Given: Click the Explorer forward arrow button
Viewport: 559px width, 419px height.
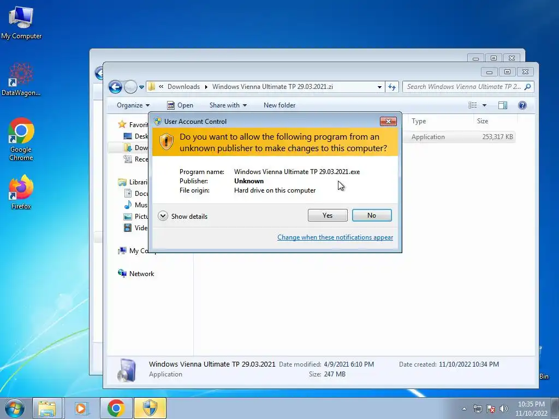Looking at the screenshot, I should point(130,87).
